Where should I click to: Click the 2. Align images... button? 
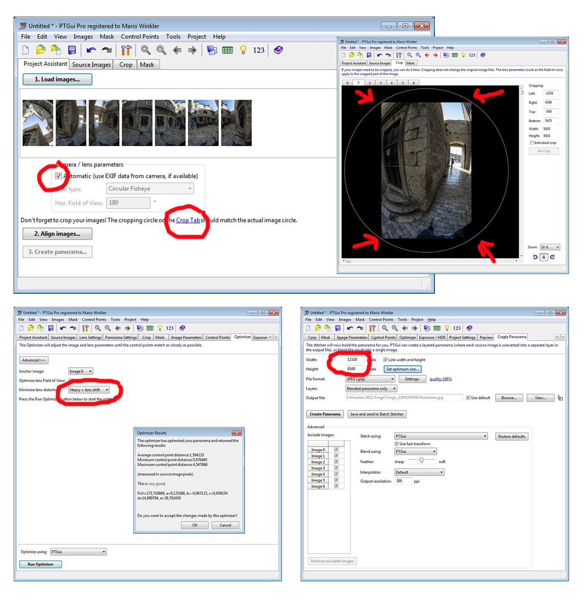(x=57, y=234)
